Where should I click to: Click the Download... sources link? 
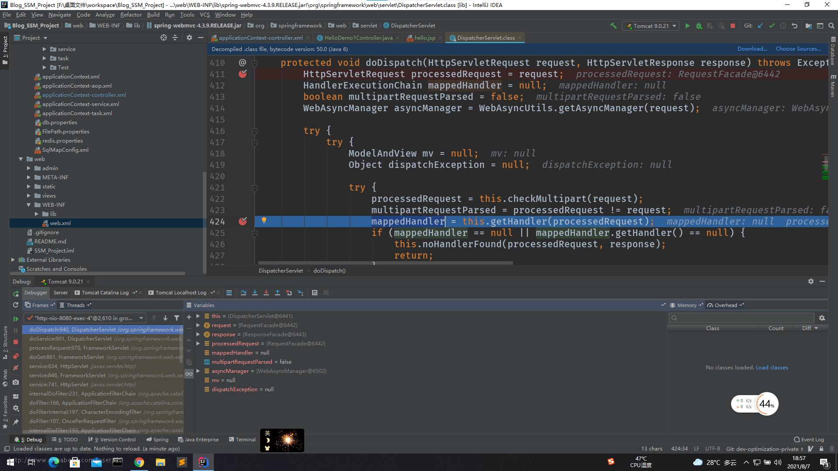(x=752, y=49)
